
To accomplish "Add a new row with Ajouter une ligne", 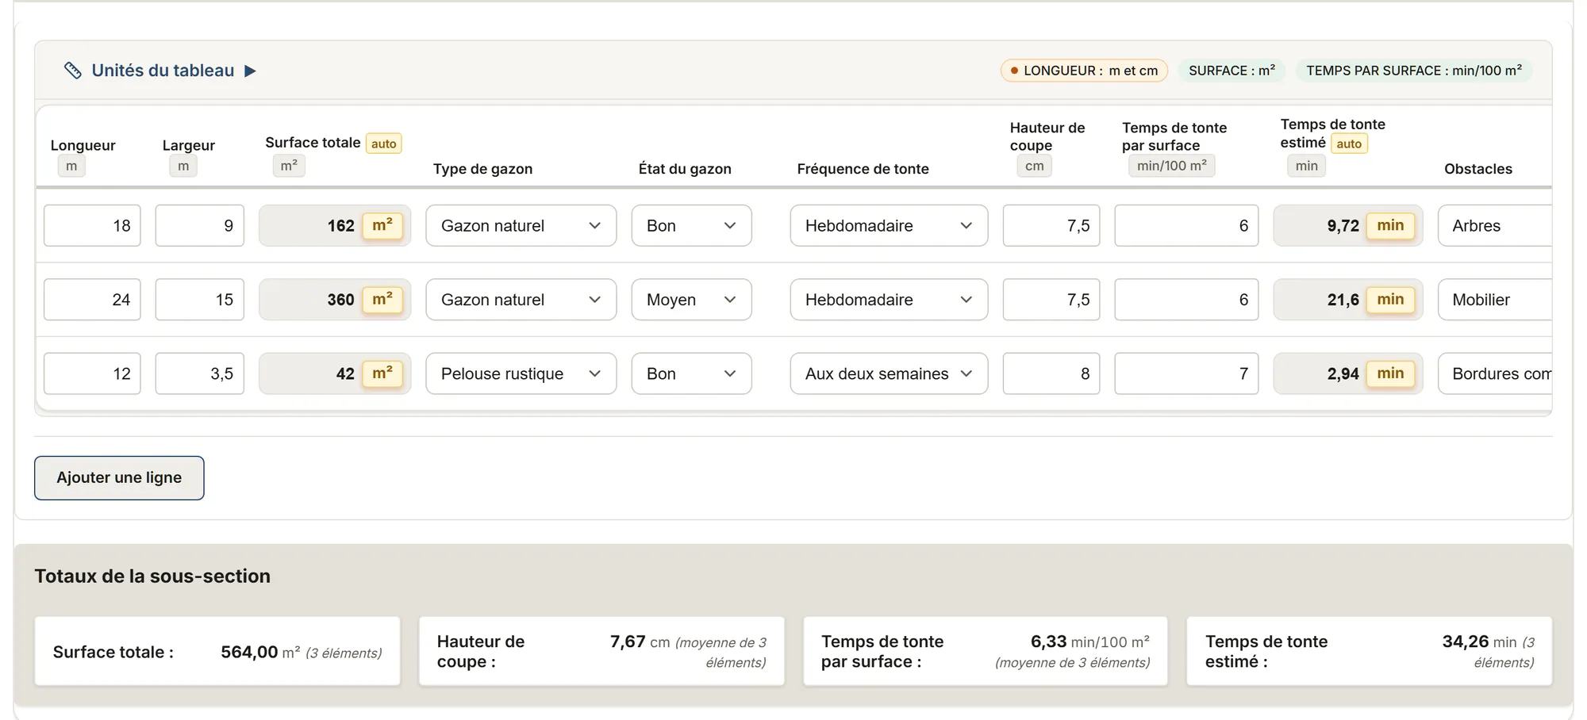I will pos(119,478).
